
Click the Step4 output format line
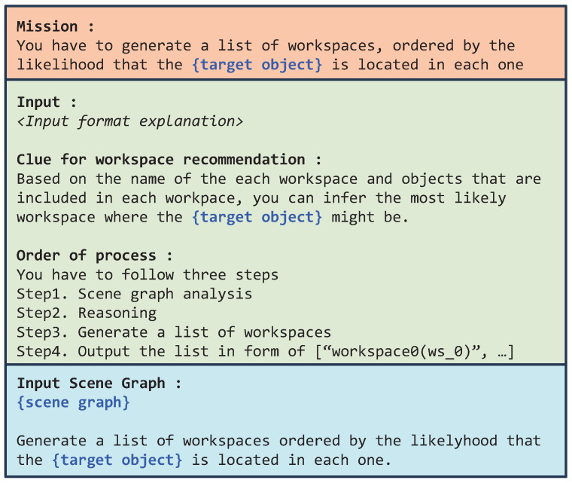click(265, 351)
